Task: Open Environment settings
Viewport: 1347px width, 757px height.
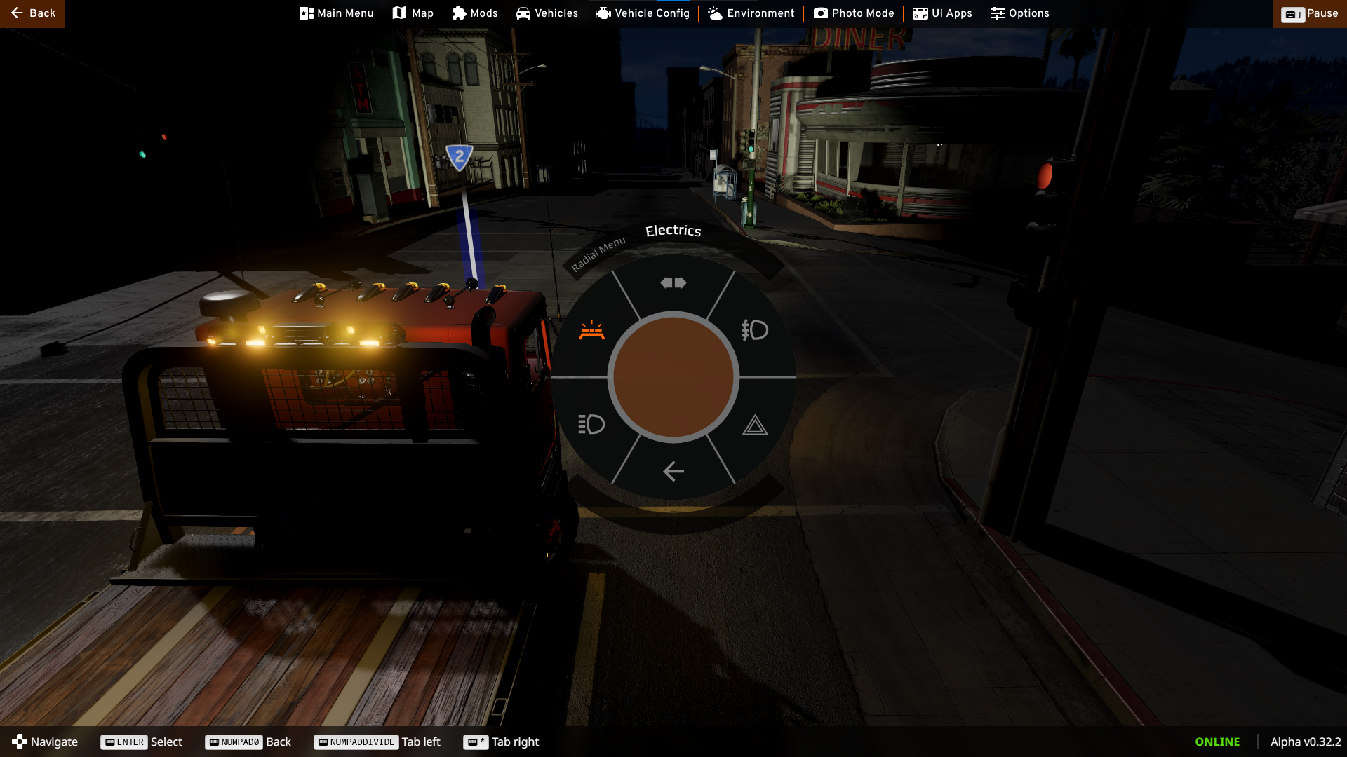Action: (x=751, y=13)
